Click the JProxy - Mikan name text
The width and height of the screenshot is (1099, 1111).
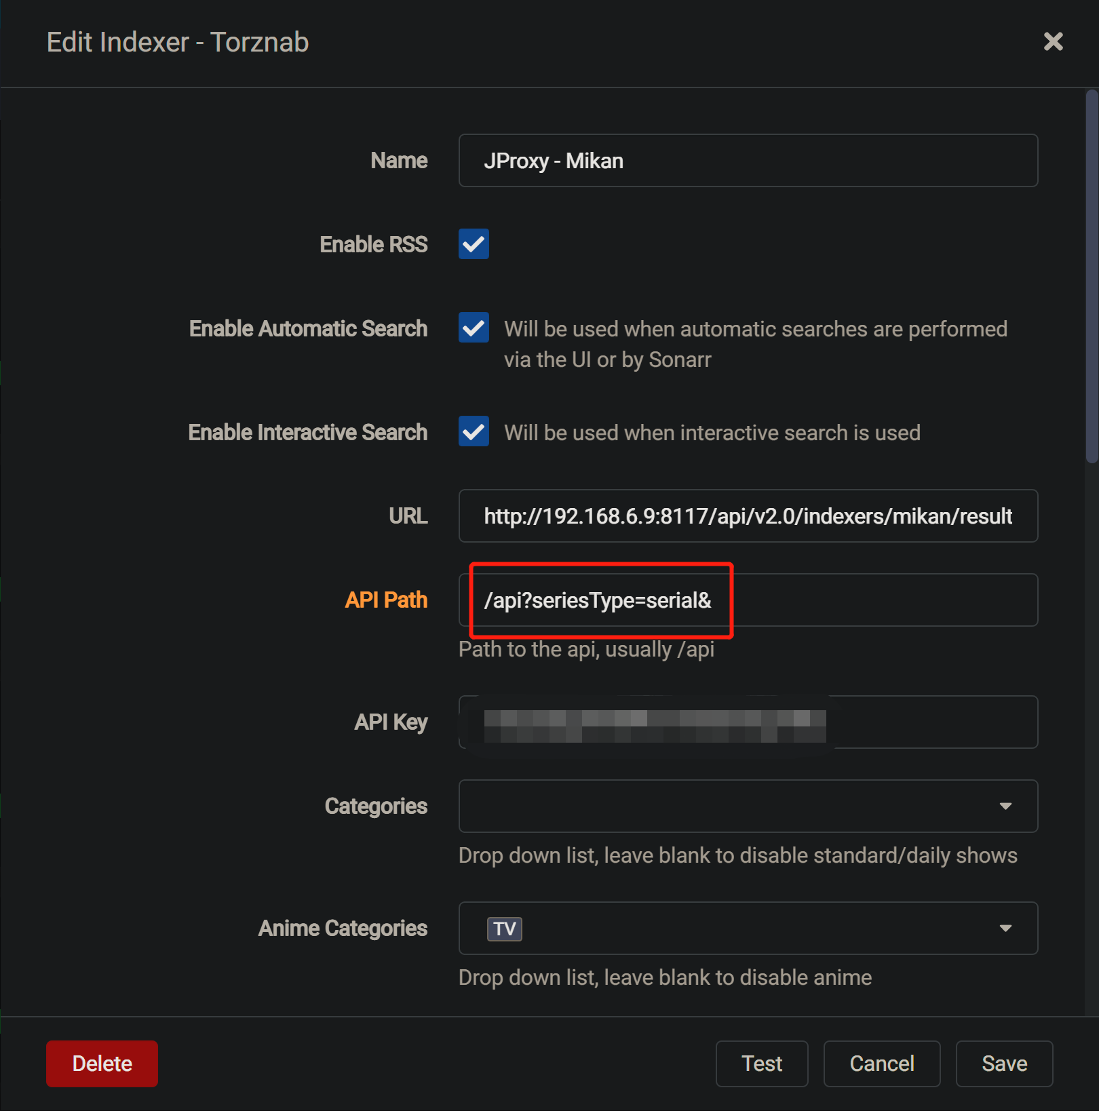pyautogui.click(x=554, y=161)
